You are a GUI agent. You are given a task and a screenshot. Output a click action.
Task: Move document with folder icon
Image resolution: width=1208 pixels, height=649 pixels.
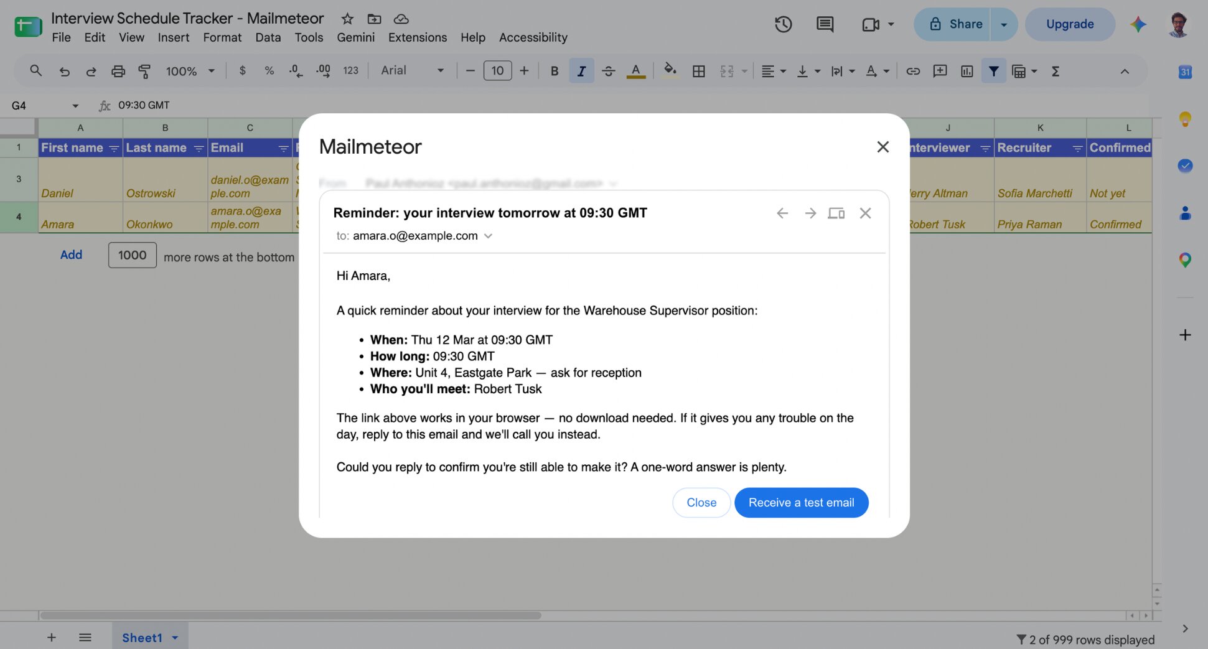coord(374,19)
